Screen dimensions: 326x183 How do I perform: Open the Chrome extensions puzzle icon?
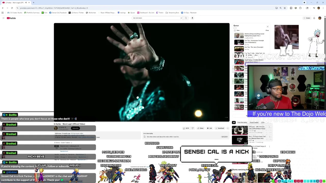(x=300, y=8)
